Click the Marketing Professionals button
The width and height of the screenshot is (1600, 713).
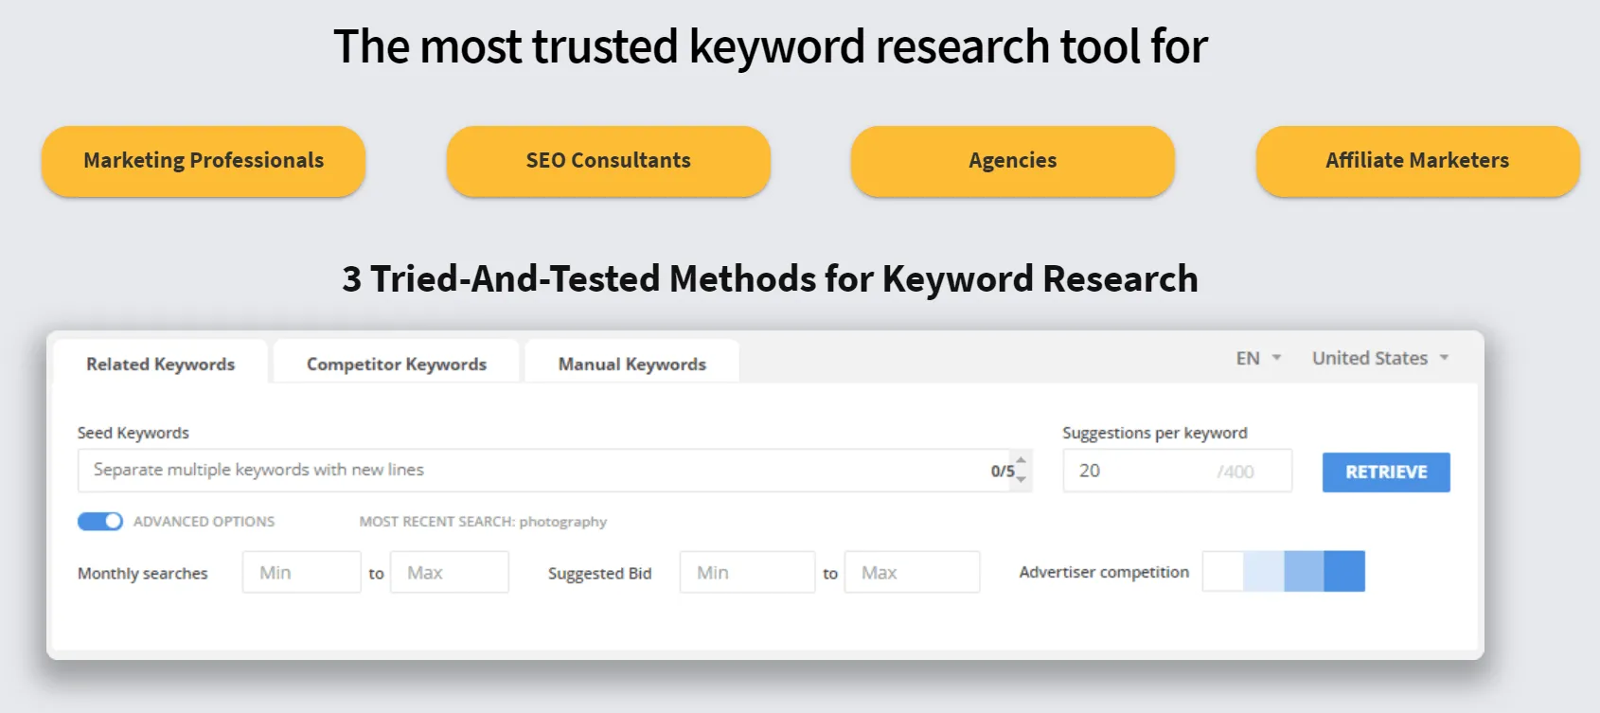tap(204, 161)
